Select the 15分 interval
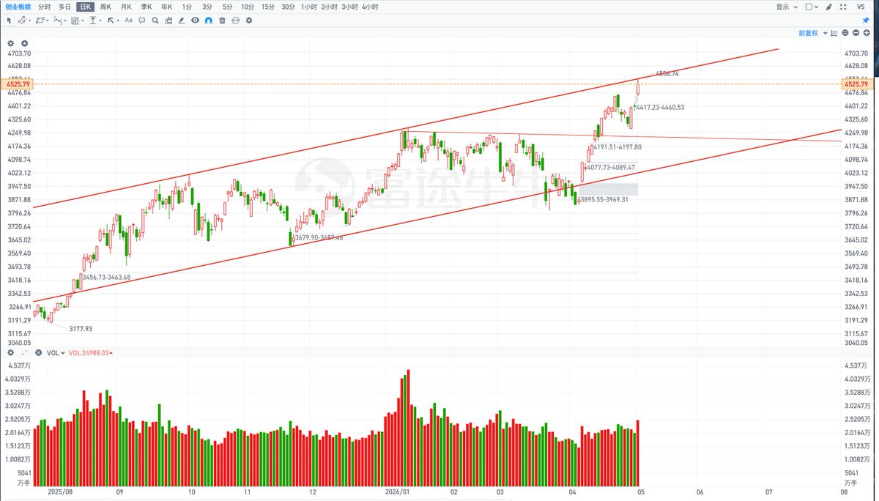The image size is (879, 501). pos(268,7)
